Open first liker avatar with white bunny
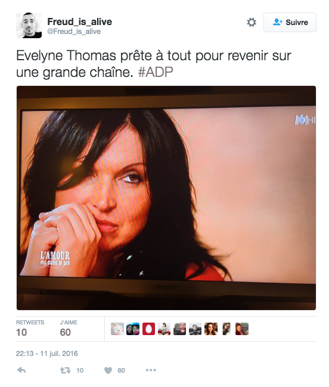The image size is (329, 387). click(x=117, y=329)
